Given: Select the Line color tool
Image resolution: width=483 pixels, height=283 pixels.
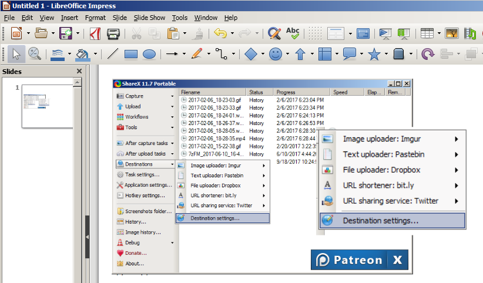Looking at the screenshot, I should click(58, 54).
